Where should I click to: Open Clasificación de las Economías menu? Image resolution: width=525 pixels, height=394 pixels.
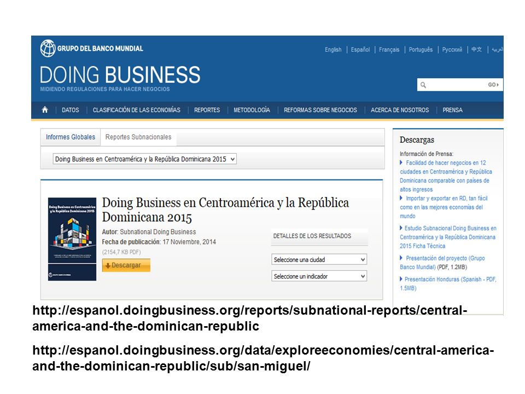137,110
